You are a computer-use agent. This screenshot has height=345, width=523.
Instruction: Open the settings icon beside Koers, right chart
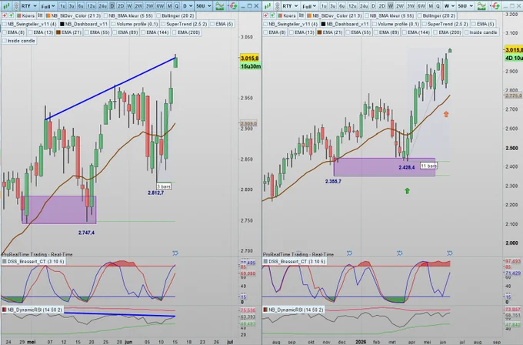click(x=301, y=15)
